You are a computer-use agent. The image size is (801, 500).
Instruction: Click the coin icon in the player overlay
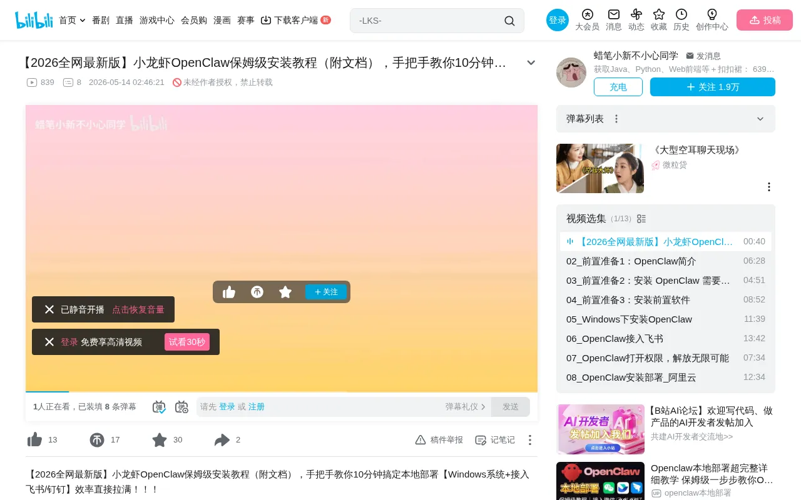(x=257, y=292)
